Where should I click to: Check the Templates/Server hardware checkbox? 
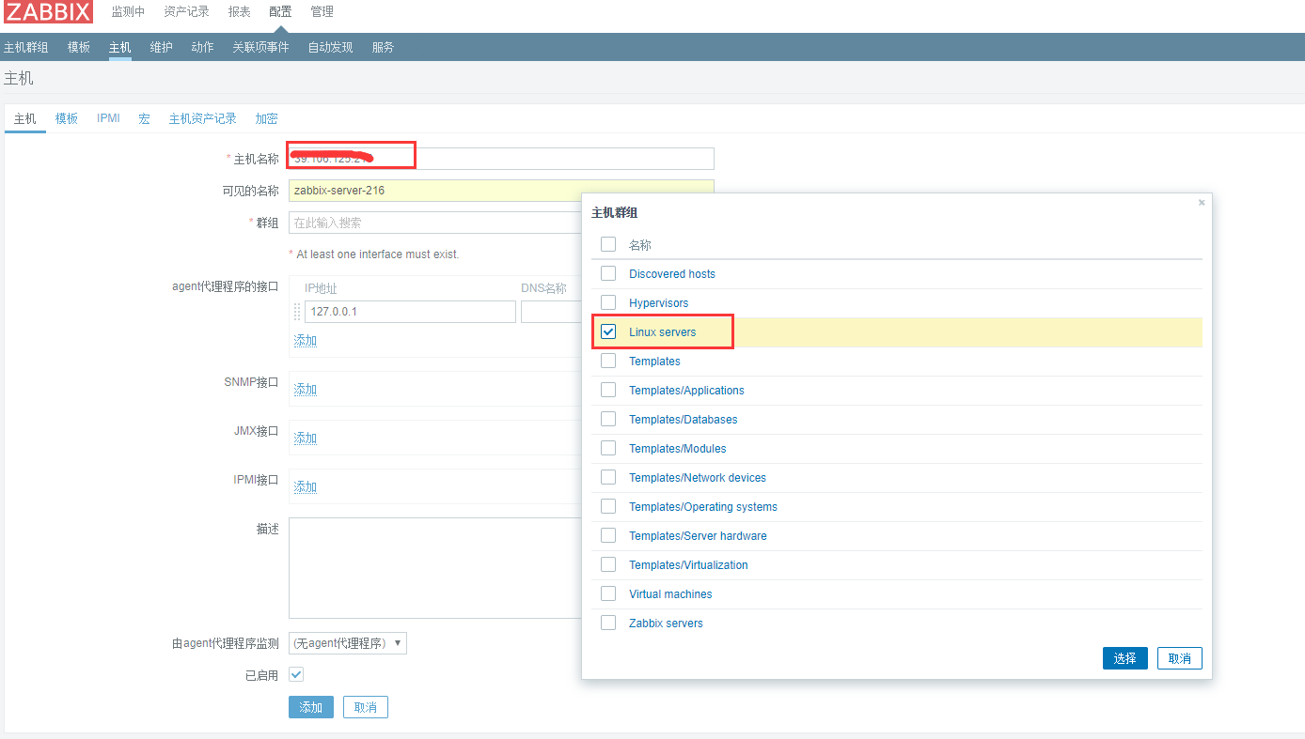click(608, 535)
